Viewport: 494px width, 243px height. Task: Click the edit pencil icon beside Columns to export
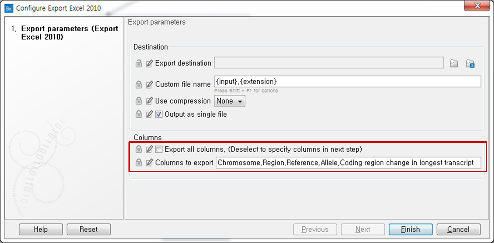click(x=149, y=163)
